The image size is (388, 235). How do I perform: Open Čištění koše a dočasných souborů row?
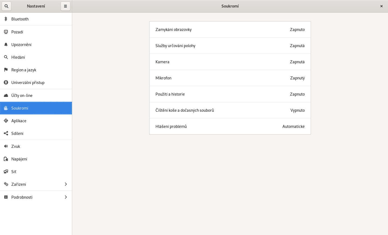(x=230, y=110)
